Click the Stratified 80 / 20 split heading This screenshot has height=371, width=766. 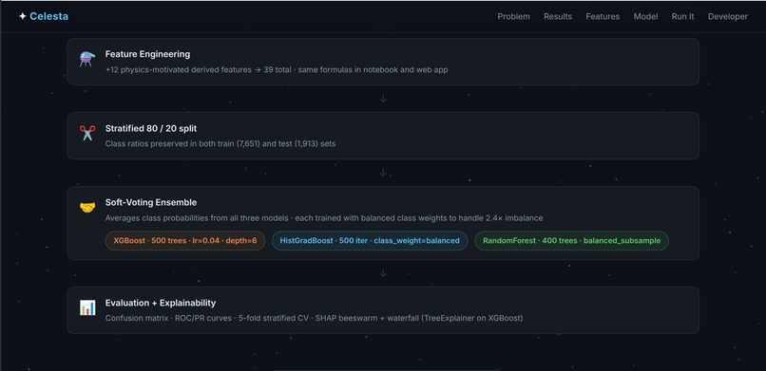point(151,128)
